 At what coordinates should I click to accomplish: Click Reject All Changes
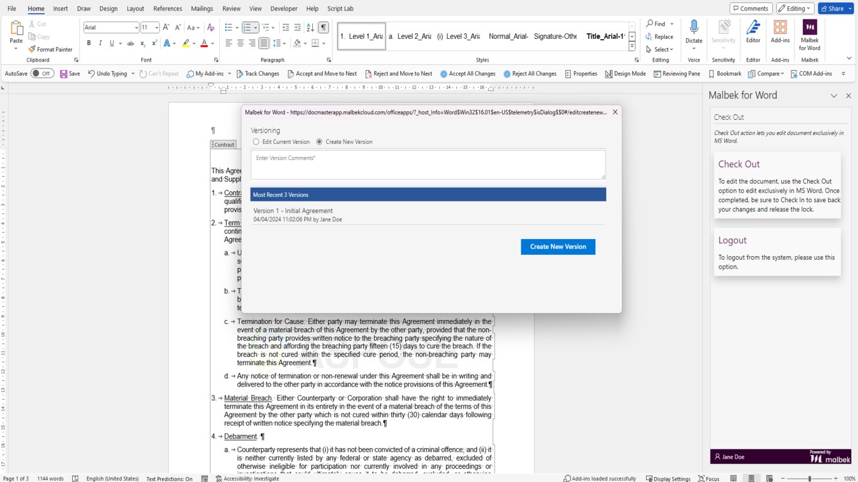530,74
